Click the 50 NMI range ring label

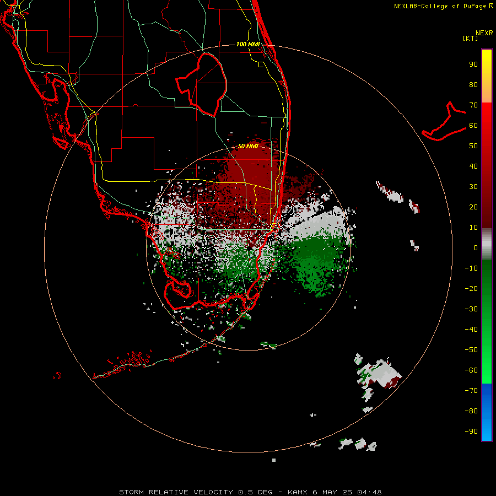click(248, 146)
